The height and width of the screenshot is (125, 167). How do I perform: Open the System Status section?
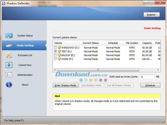pos(24,36)
